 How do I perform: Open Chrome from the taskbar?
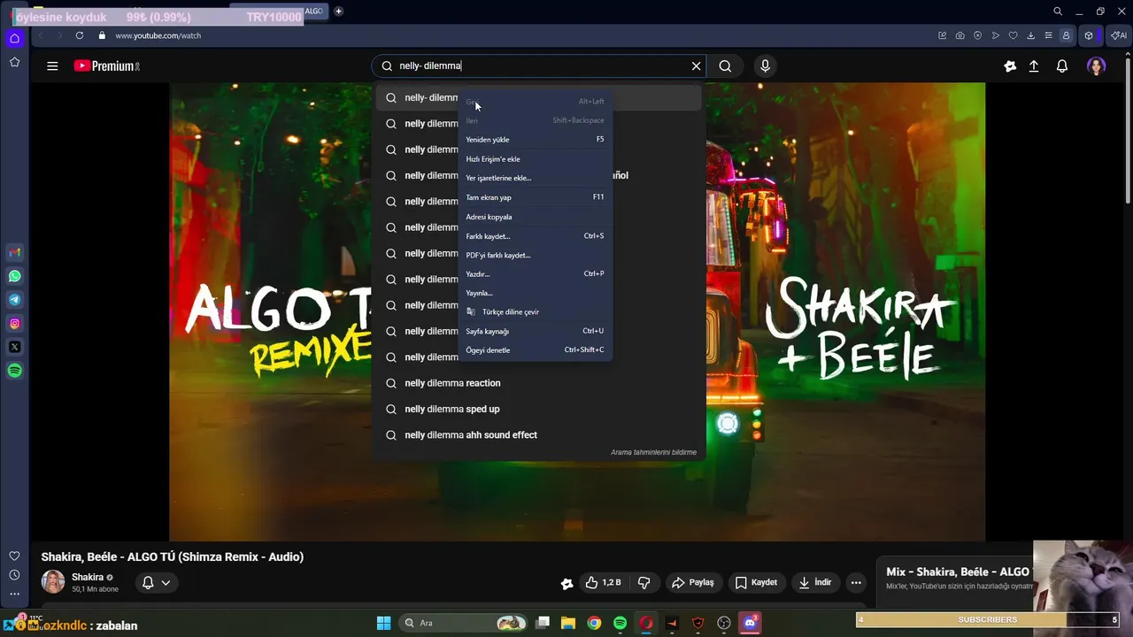point(594,623)
